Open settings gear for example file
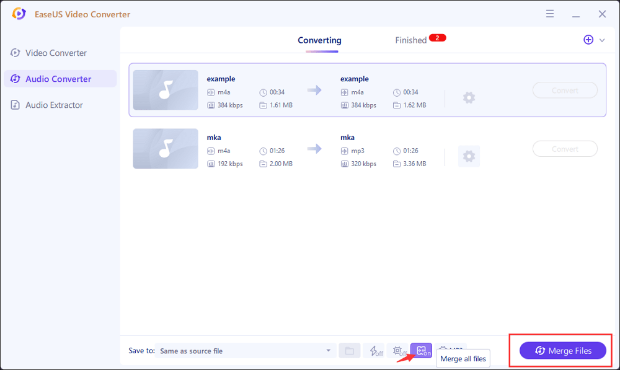 click(x=469, y=97)
